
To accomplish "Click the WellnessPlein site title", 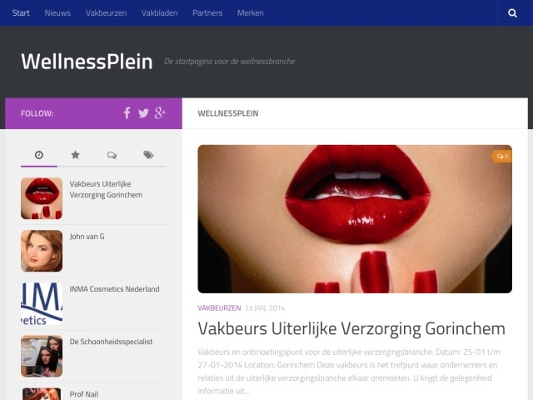I will 87,62.
